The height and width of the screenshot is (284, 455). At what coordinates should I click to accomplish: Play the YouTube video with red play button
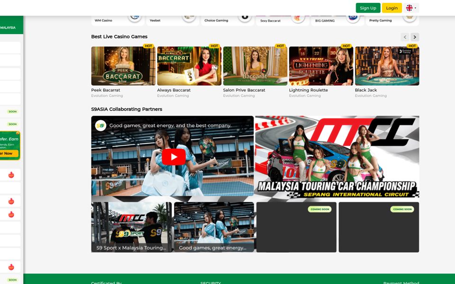(174, 157)
